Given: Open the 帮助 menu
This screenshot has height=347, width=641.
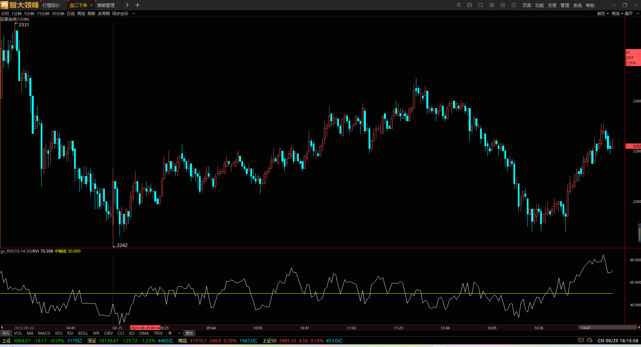Looking at the screenshot, I should pos(590,5).
